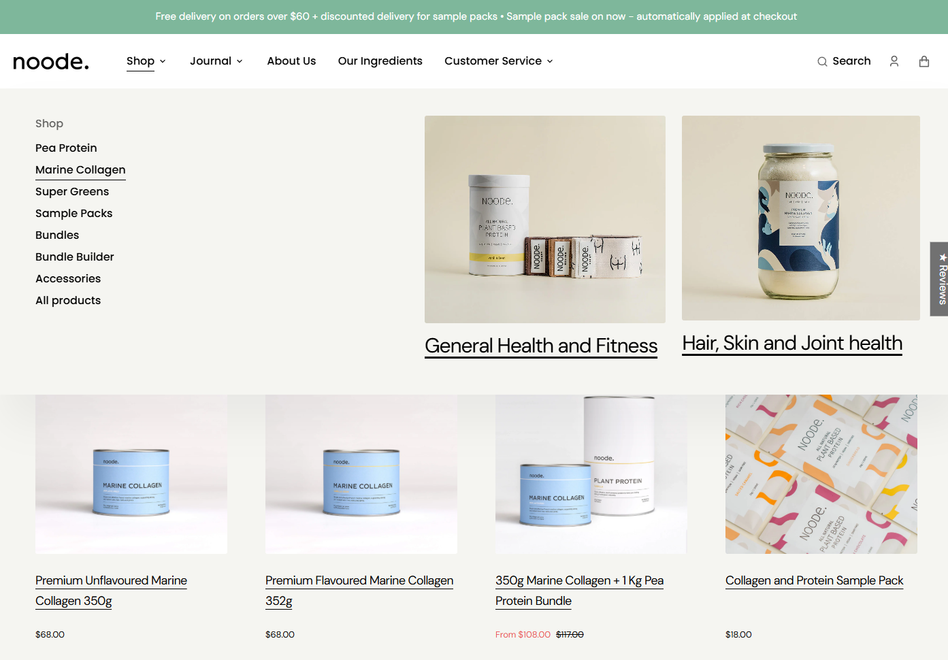Click Premium Unflavoured Marine Collagen product image

131,474
